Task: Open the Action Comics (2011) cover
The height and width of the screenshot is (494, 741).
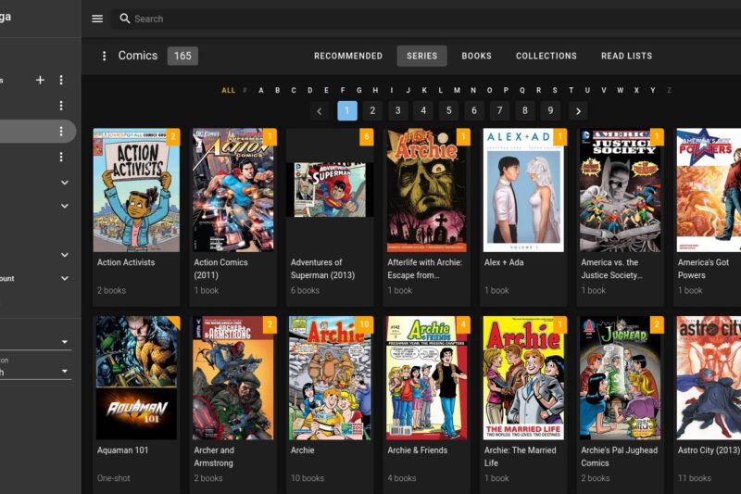Action: point(233,190)
